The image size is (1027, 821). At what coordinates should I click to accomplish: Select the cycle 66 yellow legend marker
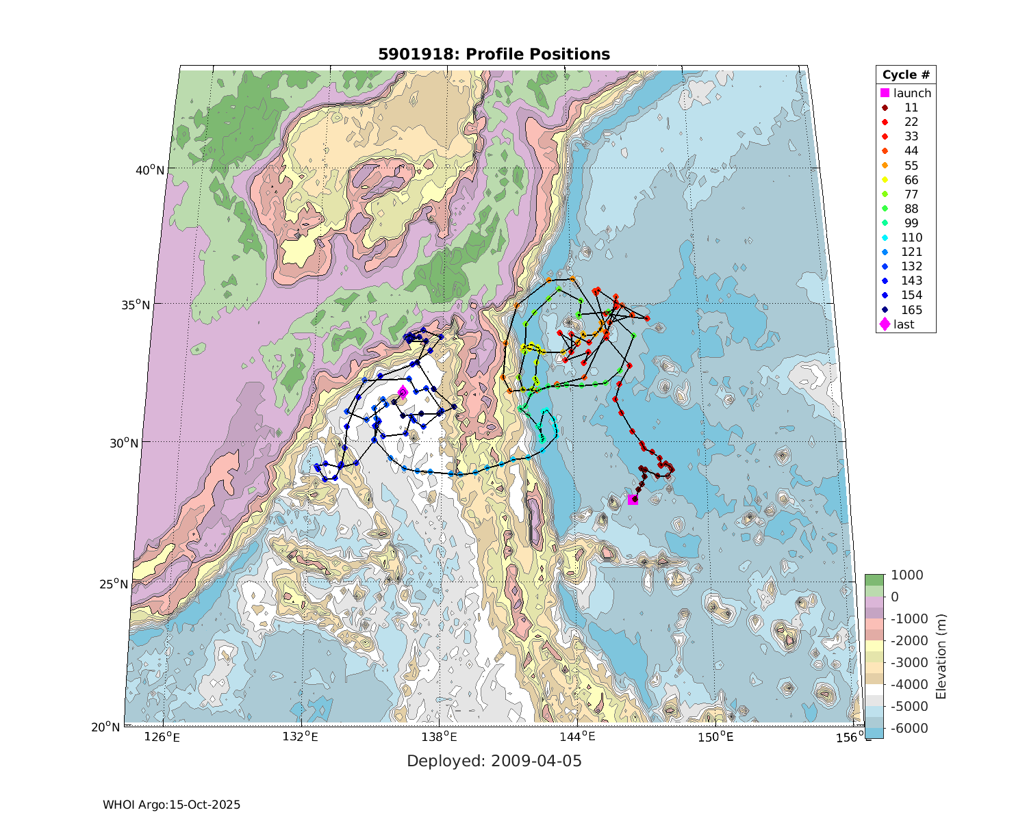click(885, 180)
